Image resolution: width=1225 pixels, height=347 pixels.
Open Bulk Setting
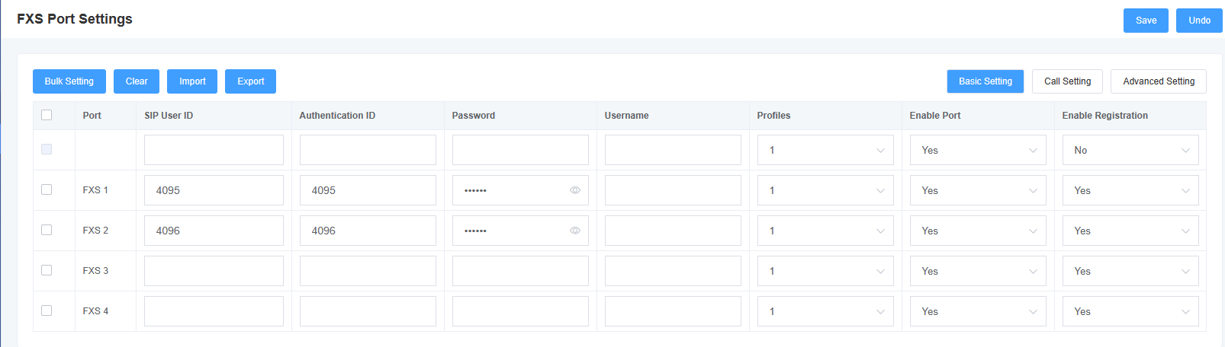pos(69,81)
